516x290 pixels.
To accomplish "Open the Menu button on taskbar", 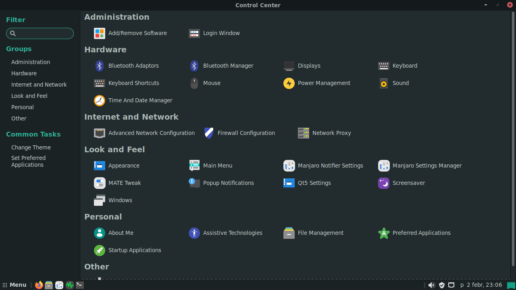I will click(x=15, y=285).
